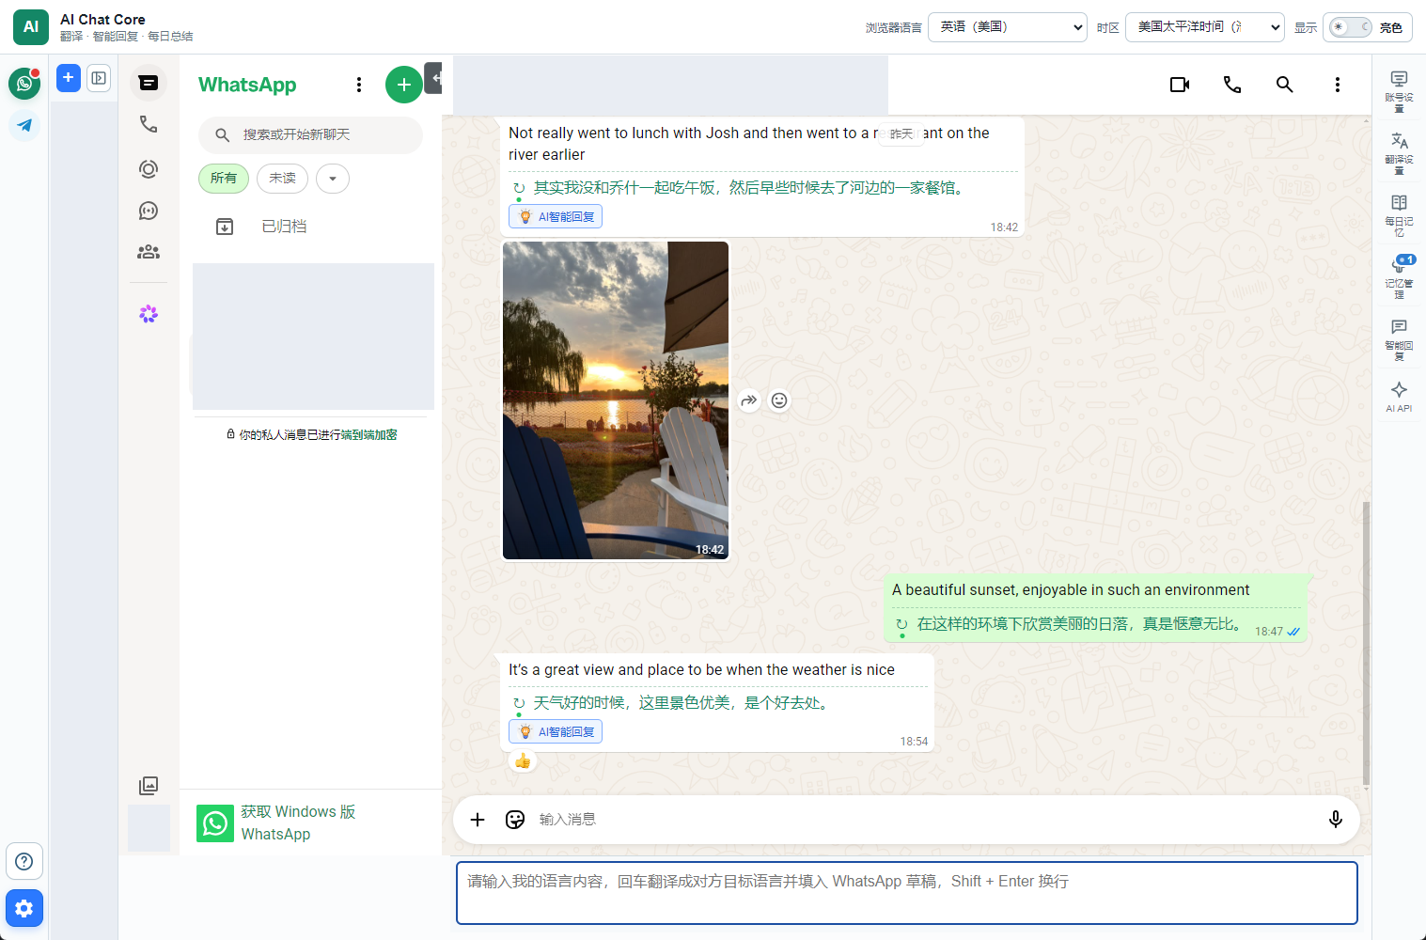Open the 翻译设置 translation settings panel
The image size is (1426, 940).
(1399, 152)
